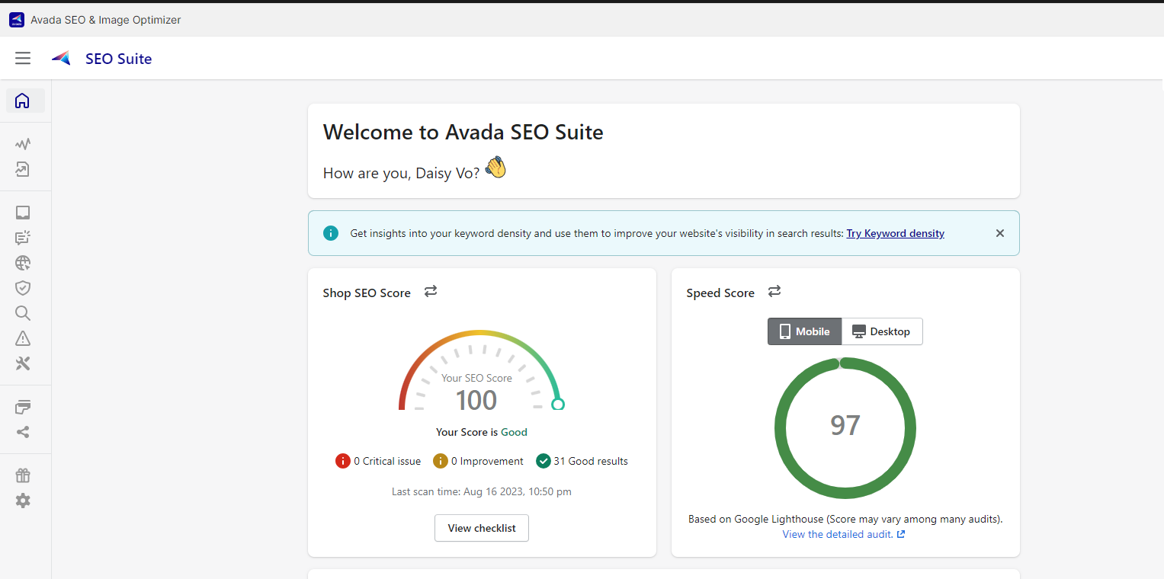Viewport: 1164px width, 579px height.
Task: Refresh the Shop SEO Score
Action: (x=431, y=292)
